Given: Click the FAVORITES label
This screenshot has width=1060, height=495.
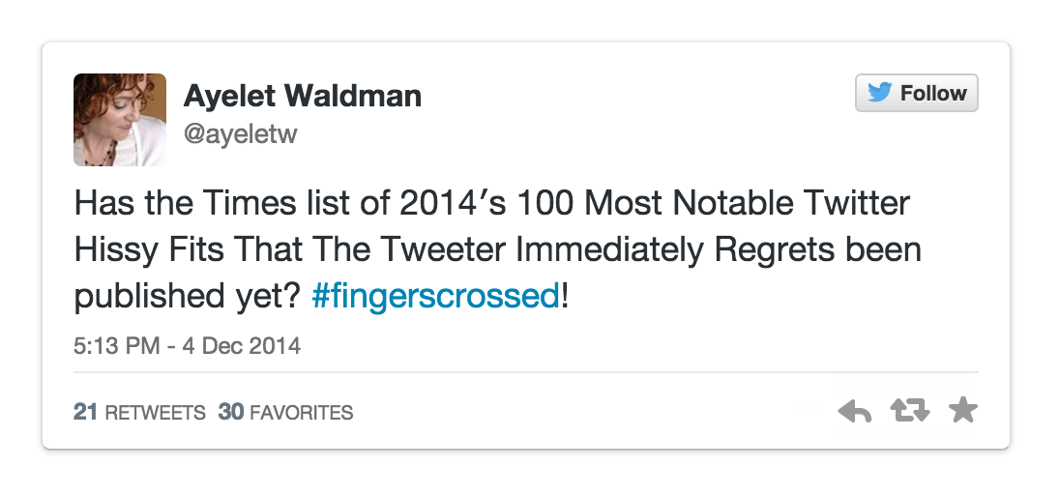Looking at the screenshot, I should (x=301, y=413).
